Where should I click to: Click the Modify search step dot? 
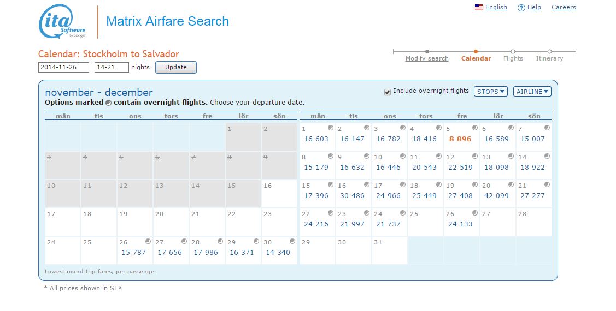pyautogui.click(x=427, y=52)
